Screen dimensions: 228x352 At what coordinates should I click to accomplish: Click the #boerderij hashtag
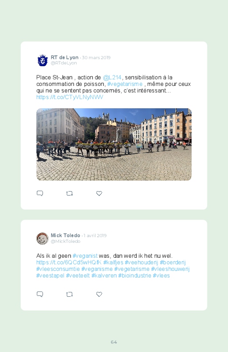(173, 262)
